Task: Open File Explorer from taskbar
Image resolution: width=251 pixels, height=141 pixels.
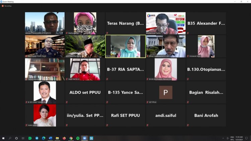Action: point(57,138)
